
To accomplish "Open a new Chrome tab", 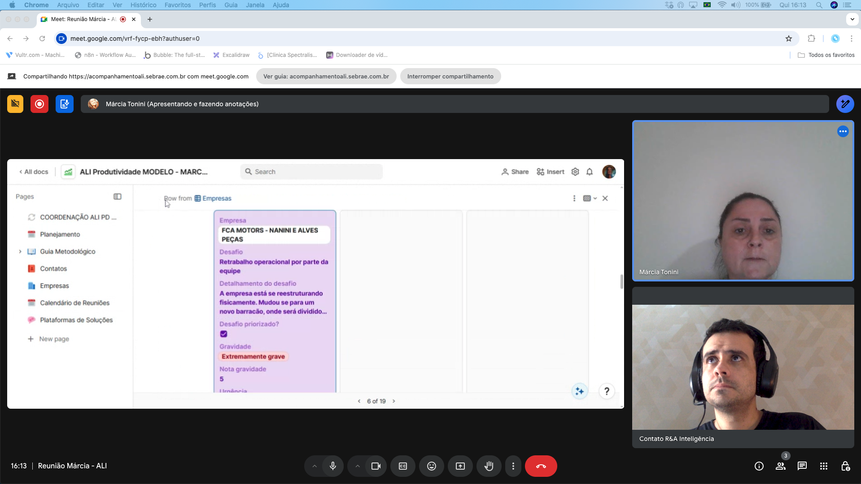I will (x=150, y=19).
